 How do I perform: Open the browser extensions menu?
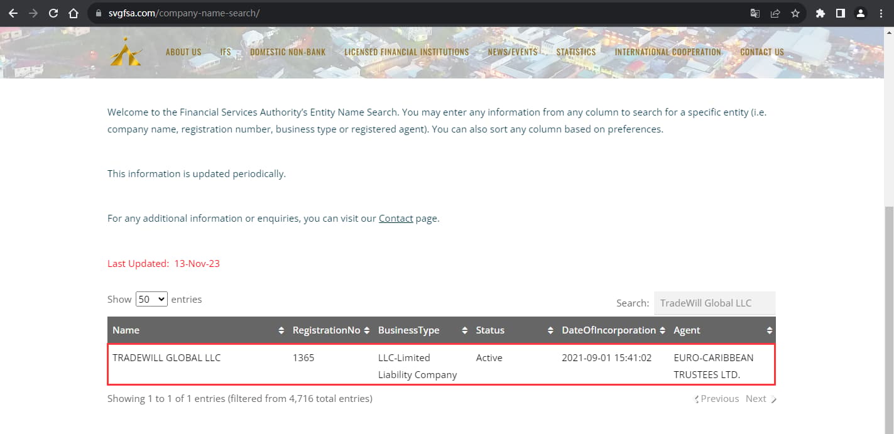coord(820,13)
